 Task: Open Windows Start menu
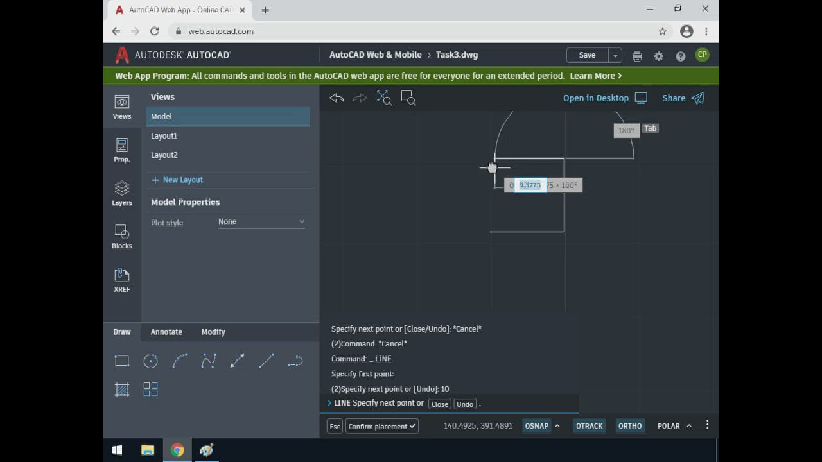[117, 450]
